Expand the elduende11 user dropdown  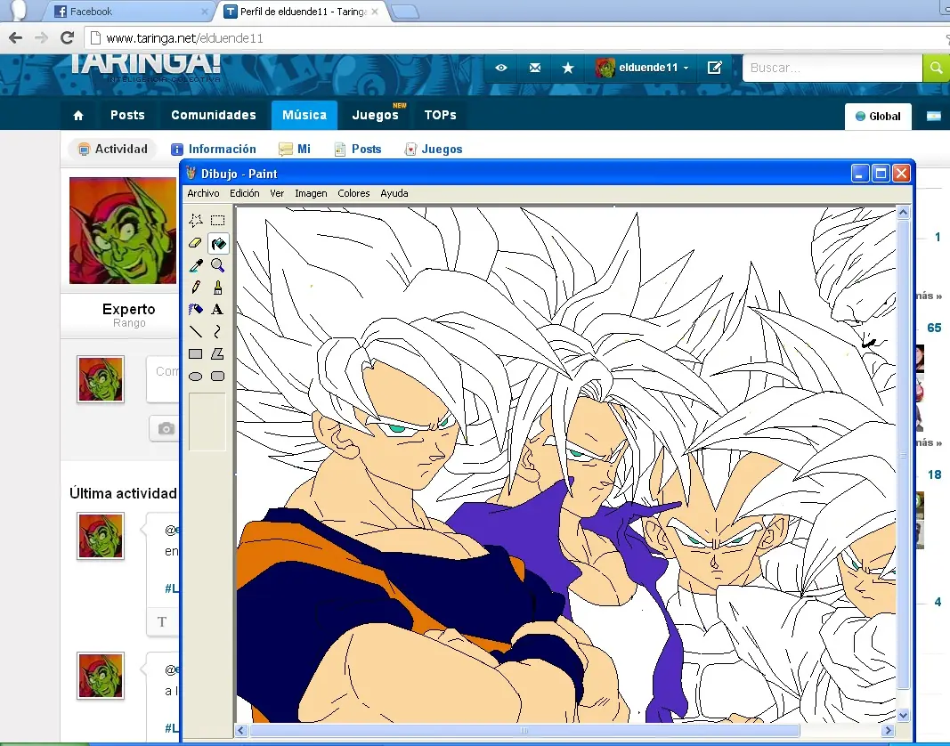642,68
